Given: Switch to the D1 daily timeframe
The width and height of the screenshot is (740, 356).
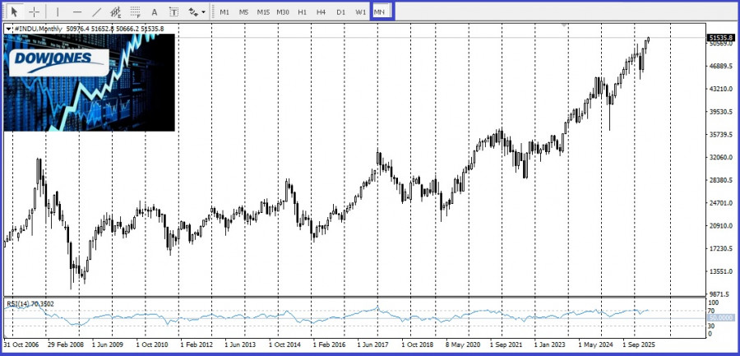Looking at the screenshot, I should (x=340, y=12).
